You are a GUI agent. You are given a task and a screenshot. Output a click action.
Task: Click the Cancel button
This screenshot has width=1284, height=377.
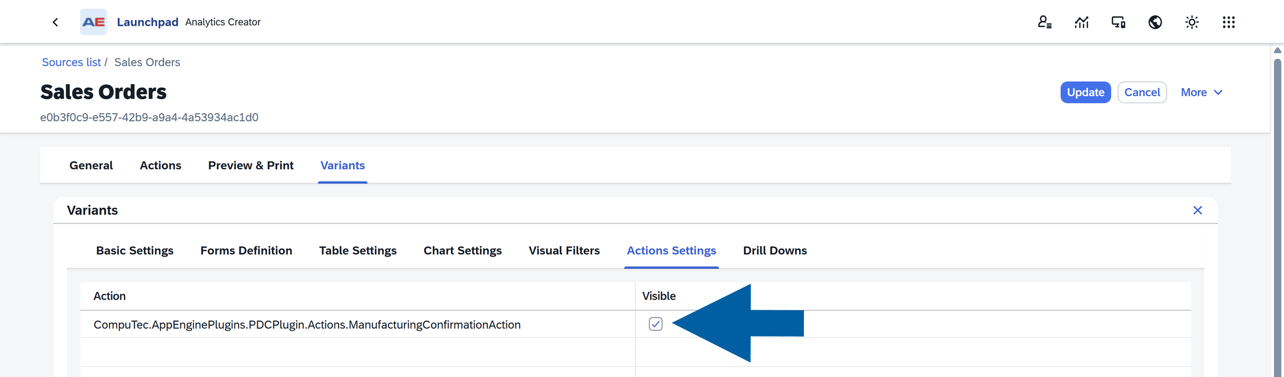click(x=1142, y=93)
